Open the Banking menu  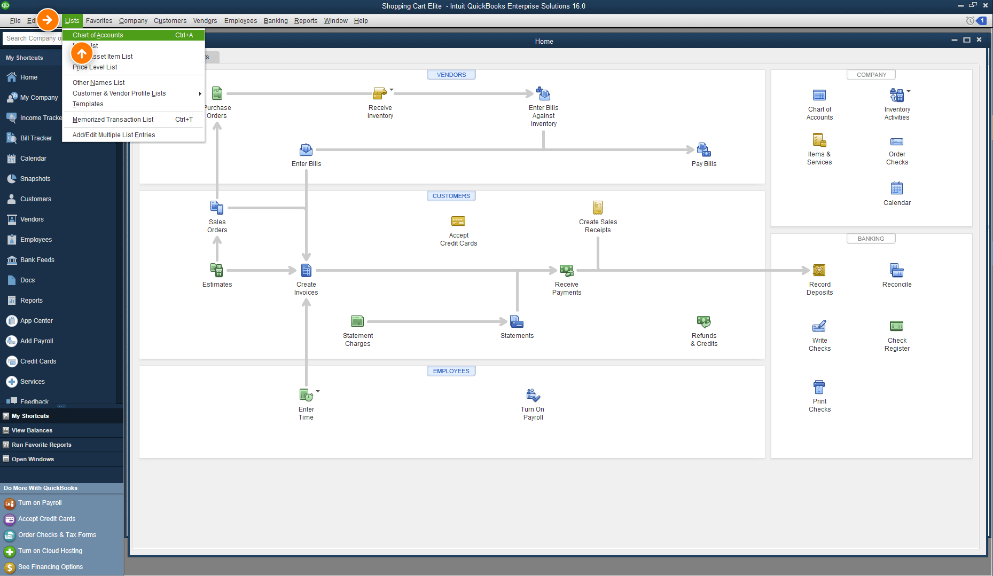(276, 21)
